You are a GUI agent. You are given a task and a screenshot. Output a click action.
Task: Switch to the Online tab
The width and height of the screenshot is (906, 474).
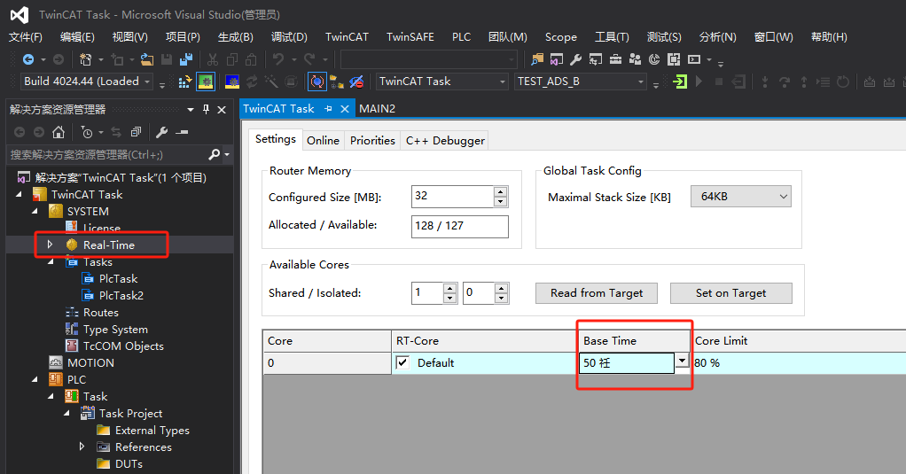click(323, 140)
